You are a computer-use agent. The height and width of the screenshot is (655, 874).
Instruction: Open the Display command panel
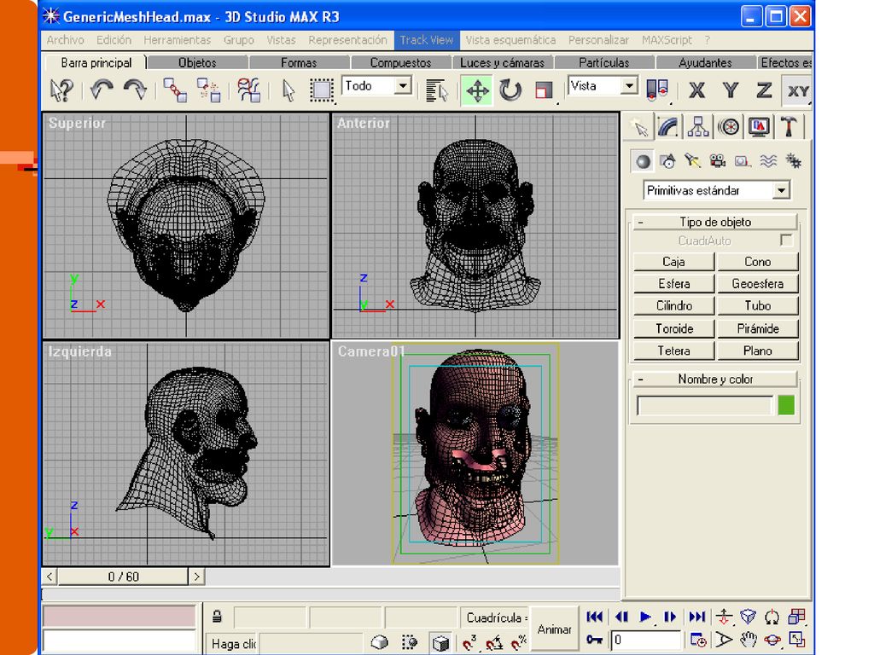pyautogui.click(x=759, y=128)
